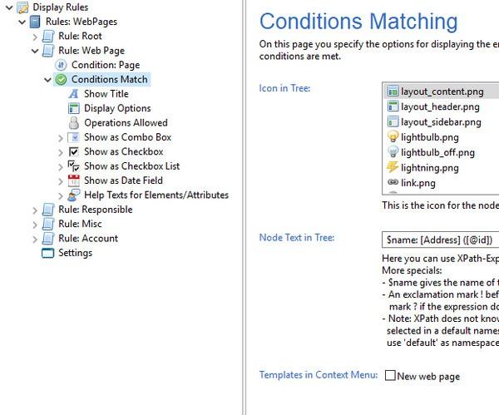Expand the Show as Combo Box node

click(61, 138)
